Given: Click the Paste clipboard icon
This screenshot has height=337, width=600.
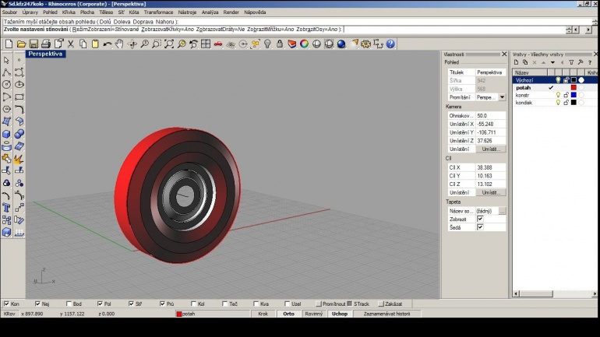Looking at the screenshot, I should (95, 44).
